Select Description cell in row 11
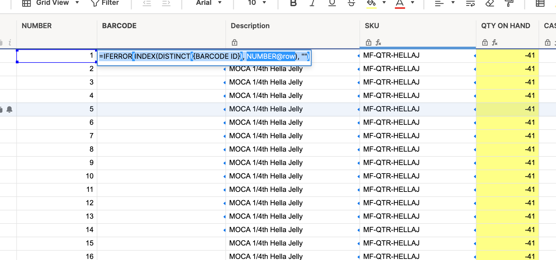 click(292, 190)
